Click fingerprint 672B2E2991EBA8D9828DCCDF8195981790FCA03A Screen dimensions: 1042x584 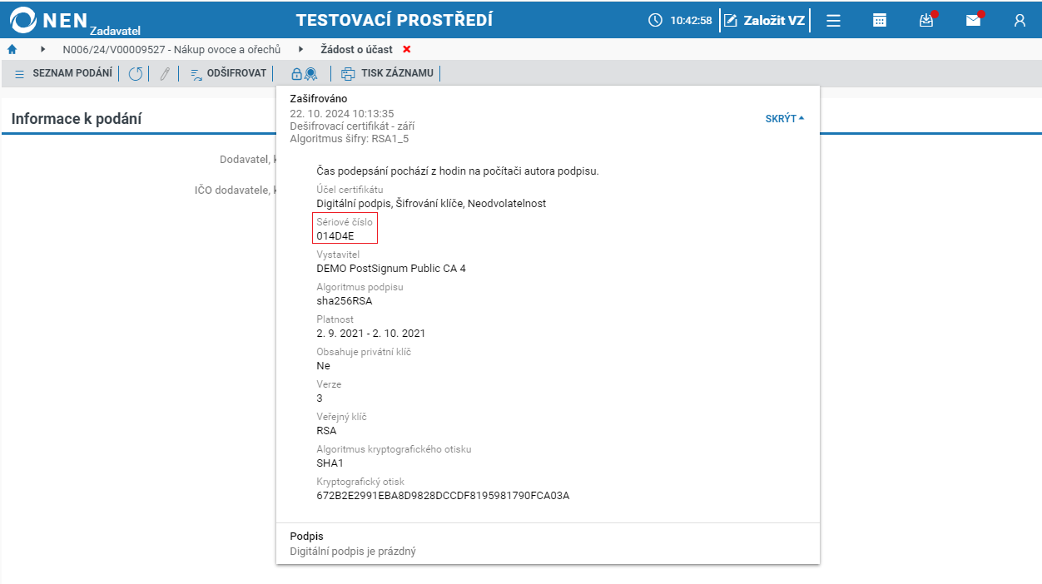pyautogui.click(x=443, y=496)
